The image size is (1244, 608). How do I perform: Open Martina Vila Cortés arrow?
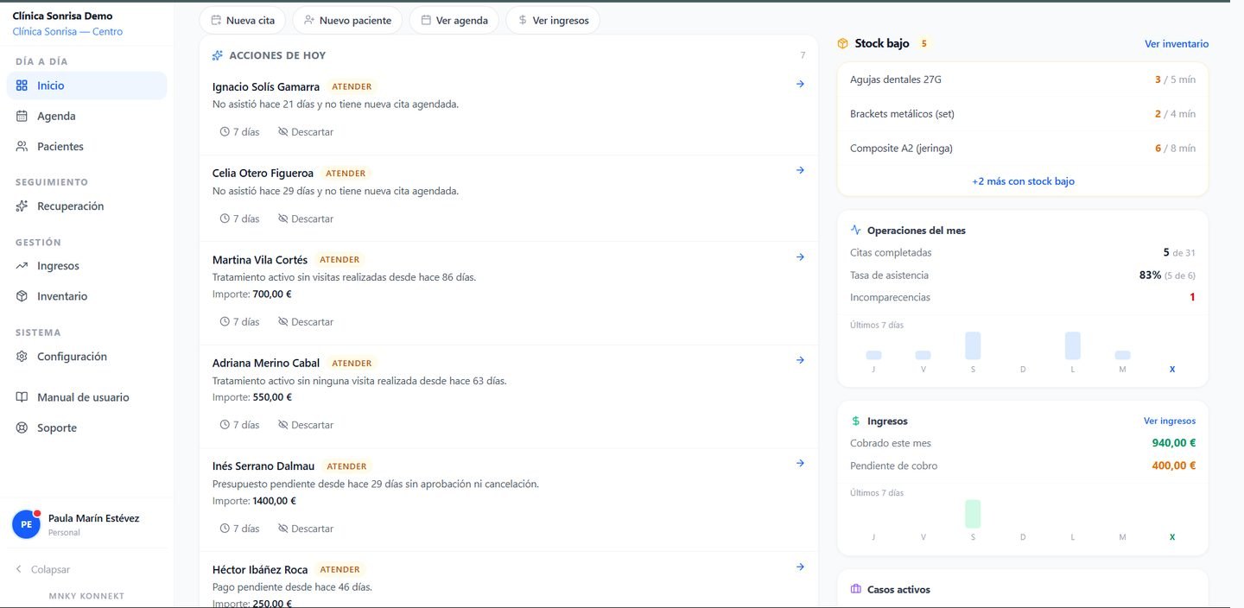(x=800, y=256)
